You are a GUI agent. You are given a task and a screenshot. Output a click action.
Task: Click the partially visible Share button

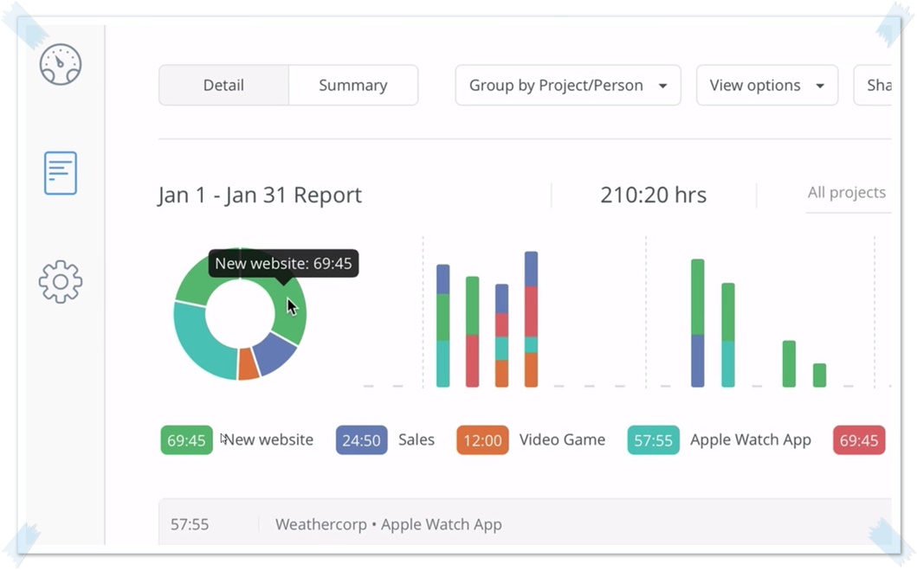pyautogui.click(x=876, y=86)
